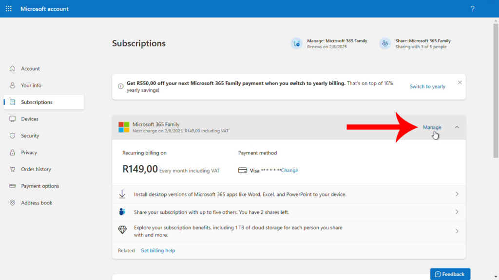Click the Visa card icon under Payment method
Viewport: 499px width, 280px height.
pyautogui.click(x=242, y=170)
